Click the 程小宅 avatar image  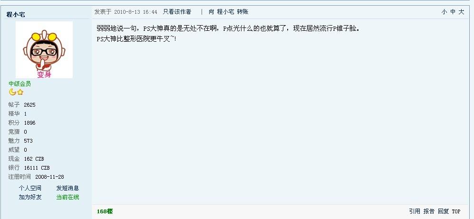pos(44,50)
